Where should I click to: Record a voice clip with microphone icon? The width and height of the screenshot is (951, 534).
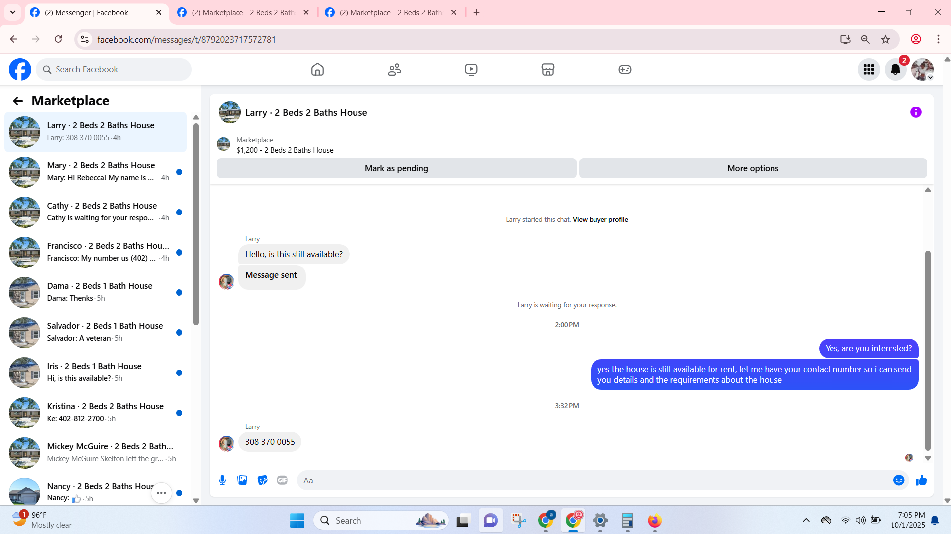222,481
